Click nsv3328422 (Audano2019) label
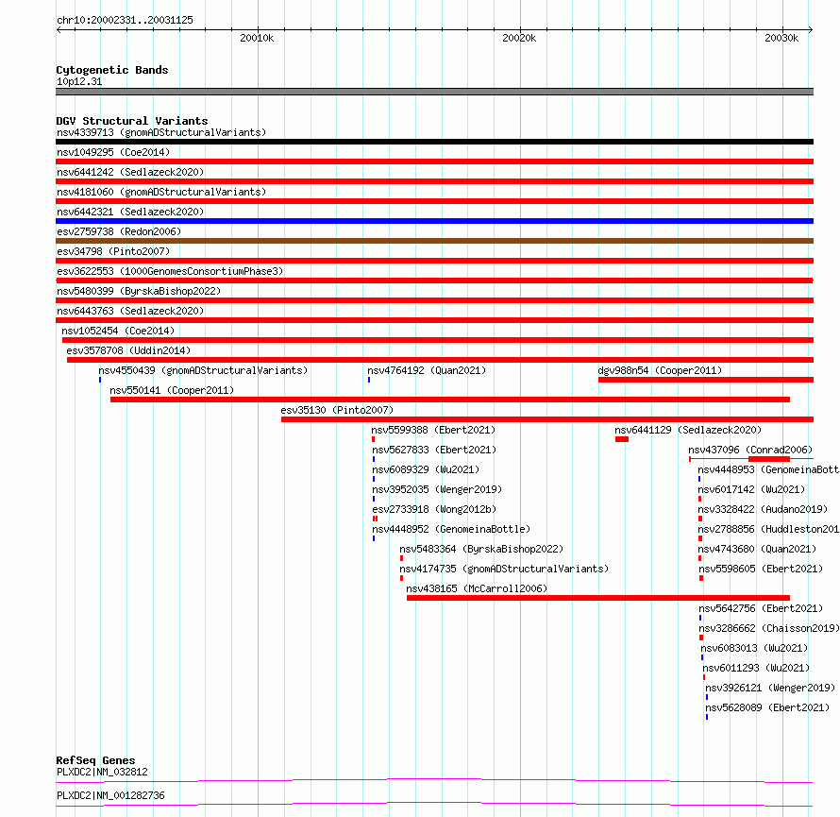The width and height of the screenshot is (840, 817). click(763, 509)
